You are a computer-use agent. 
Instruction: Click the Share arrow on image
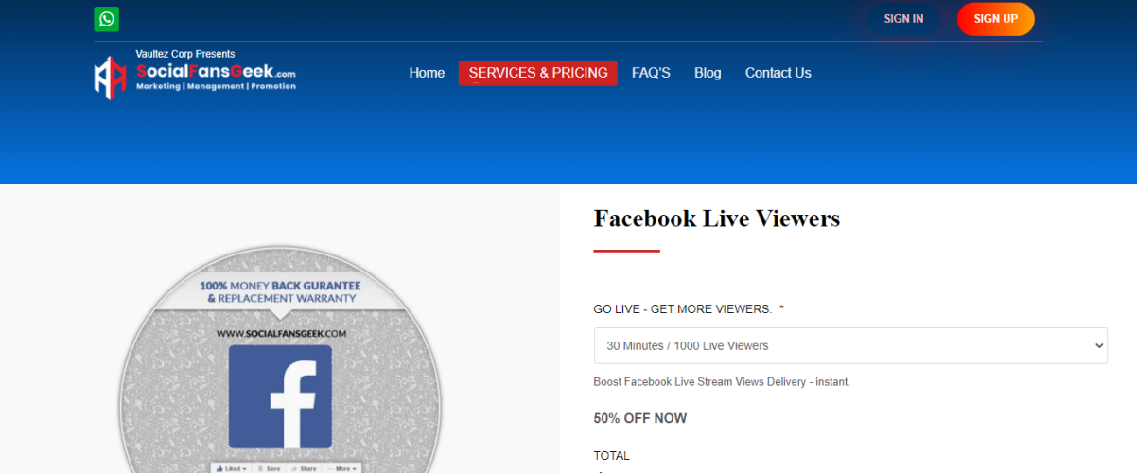pos(304,468)
